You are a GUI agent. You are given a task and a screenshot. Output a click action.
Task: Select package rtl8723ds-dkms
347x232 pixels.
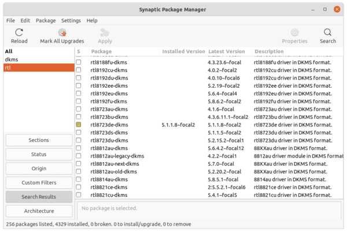point(109,132)
